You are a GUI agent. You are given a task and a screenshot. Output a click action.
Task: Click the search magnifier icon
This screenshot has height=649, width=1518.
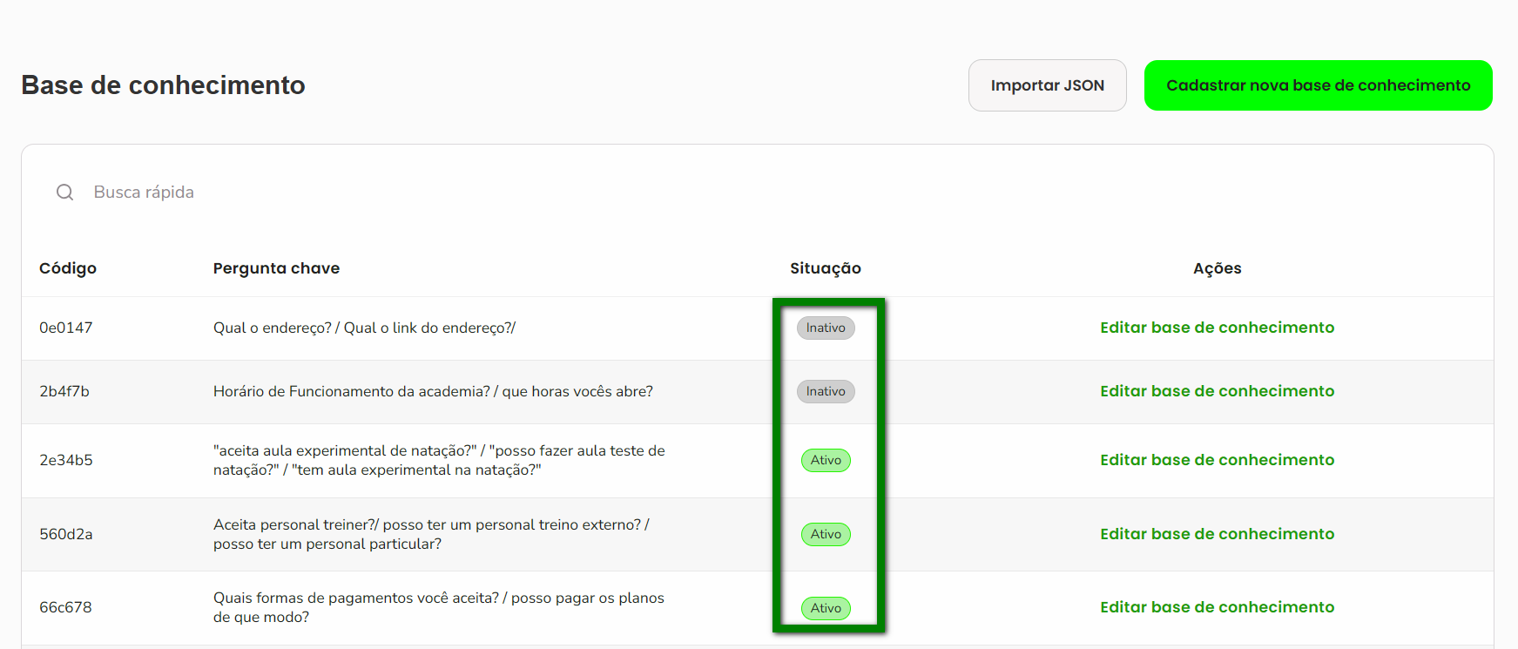(x=65, y=193)
